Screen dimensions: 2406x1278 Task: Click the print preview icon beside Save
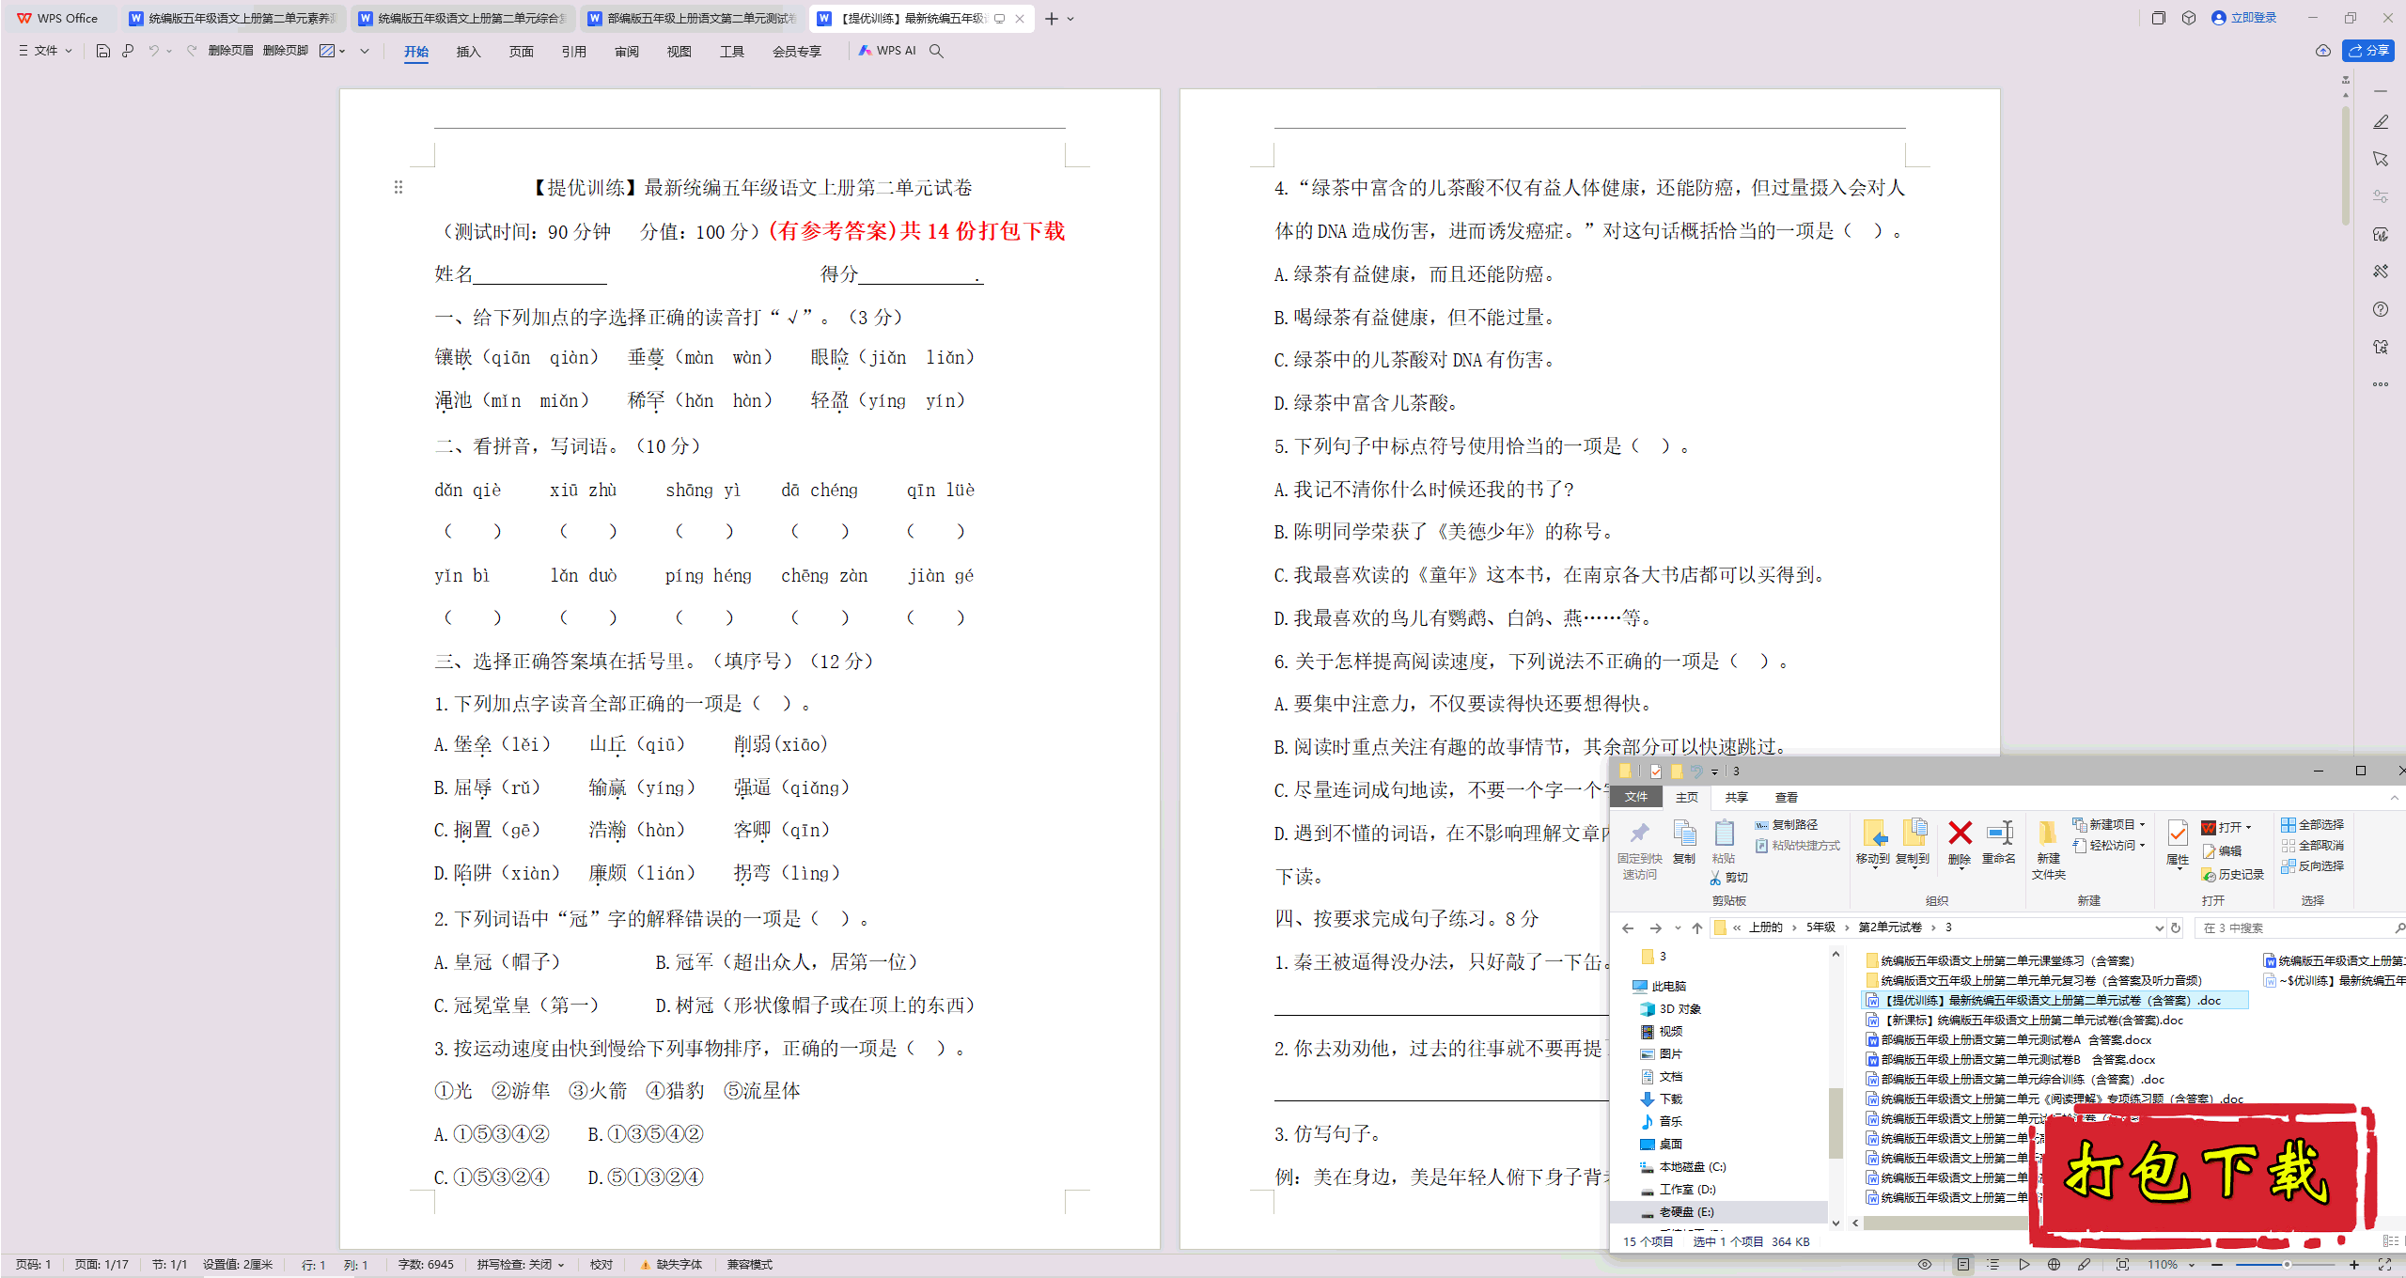(128, 51)
